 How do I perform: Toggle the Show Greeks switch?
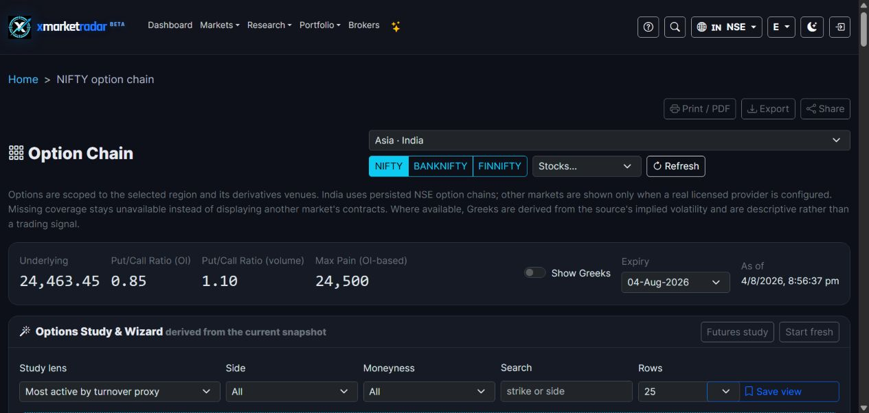pyautogui.click(x=534, y=272)
